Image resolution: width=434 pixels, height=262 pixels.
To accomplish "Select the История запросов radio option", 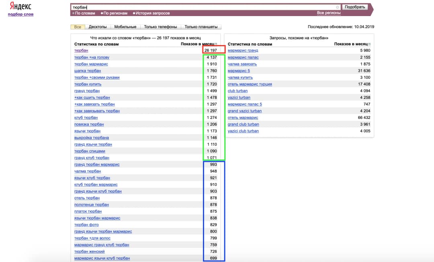I will [151, 13].
